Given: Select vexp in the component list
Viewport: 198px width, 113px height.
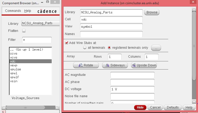Looking at the screenshot, I should (x=30, y=65).
